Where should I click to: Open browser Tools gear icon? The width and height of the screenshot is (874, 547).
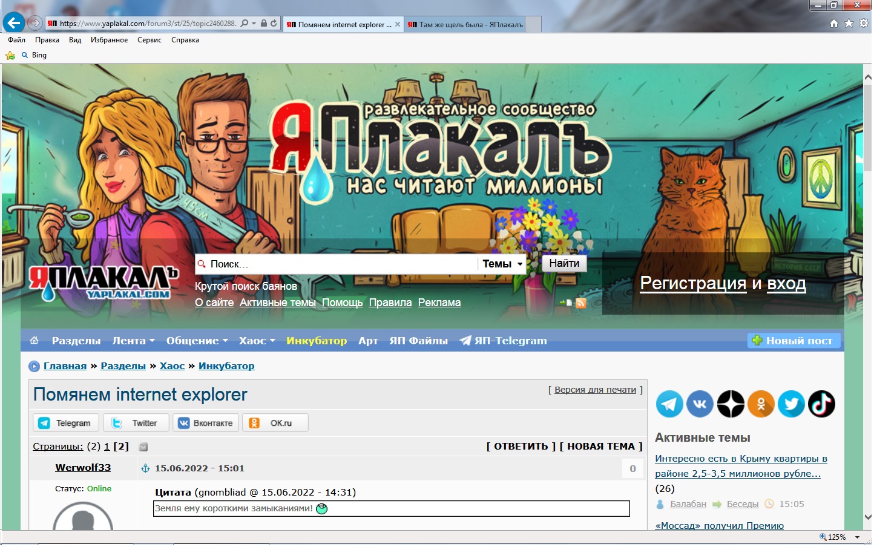(x=864, y=24)
